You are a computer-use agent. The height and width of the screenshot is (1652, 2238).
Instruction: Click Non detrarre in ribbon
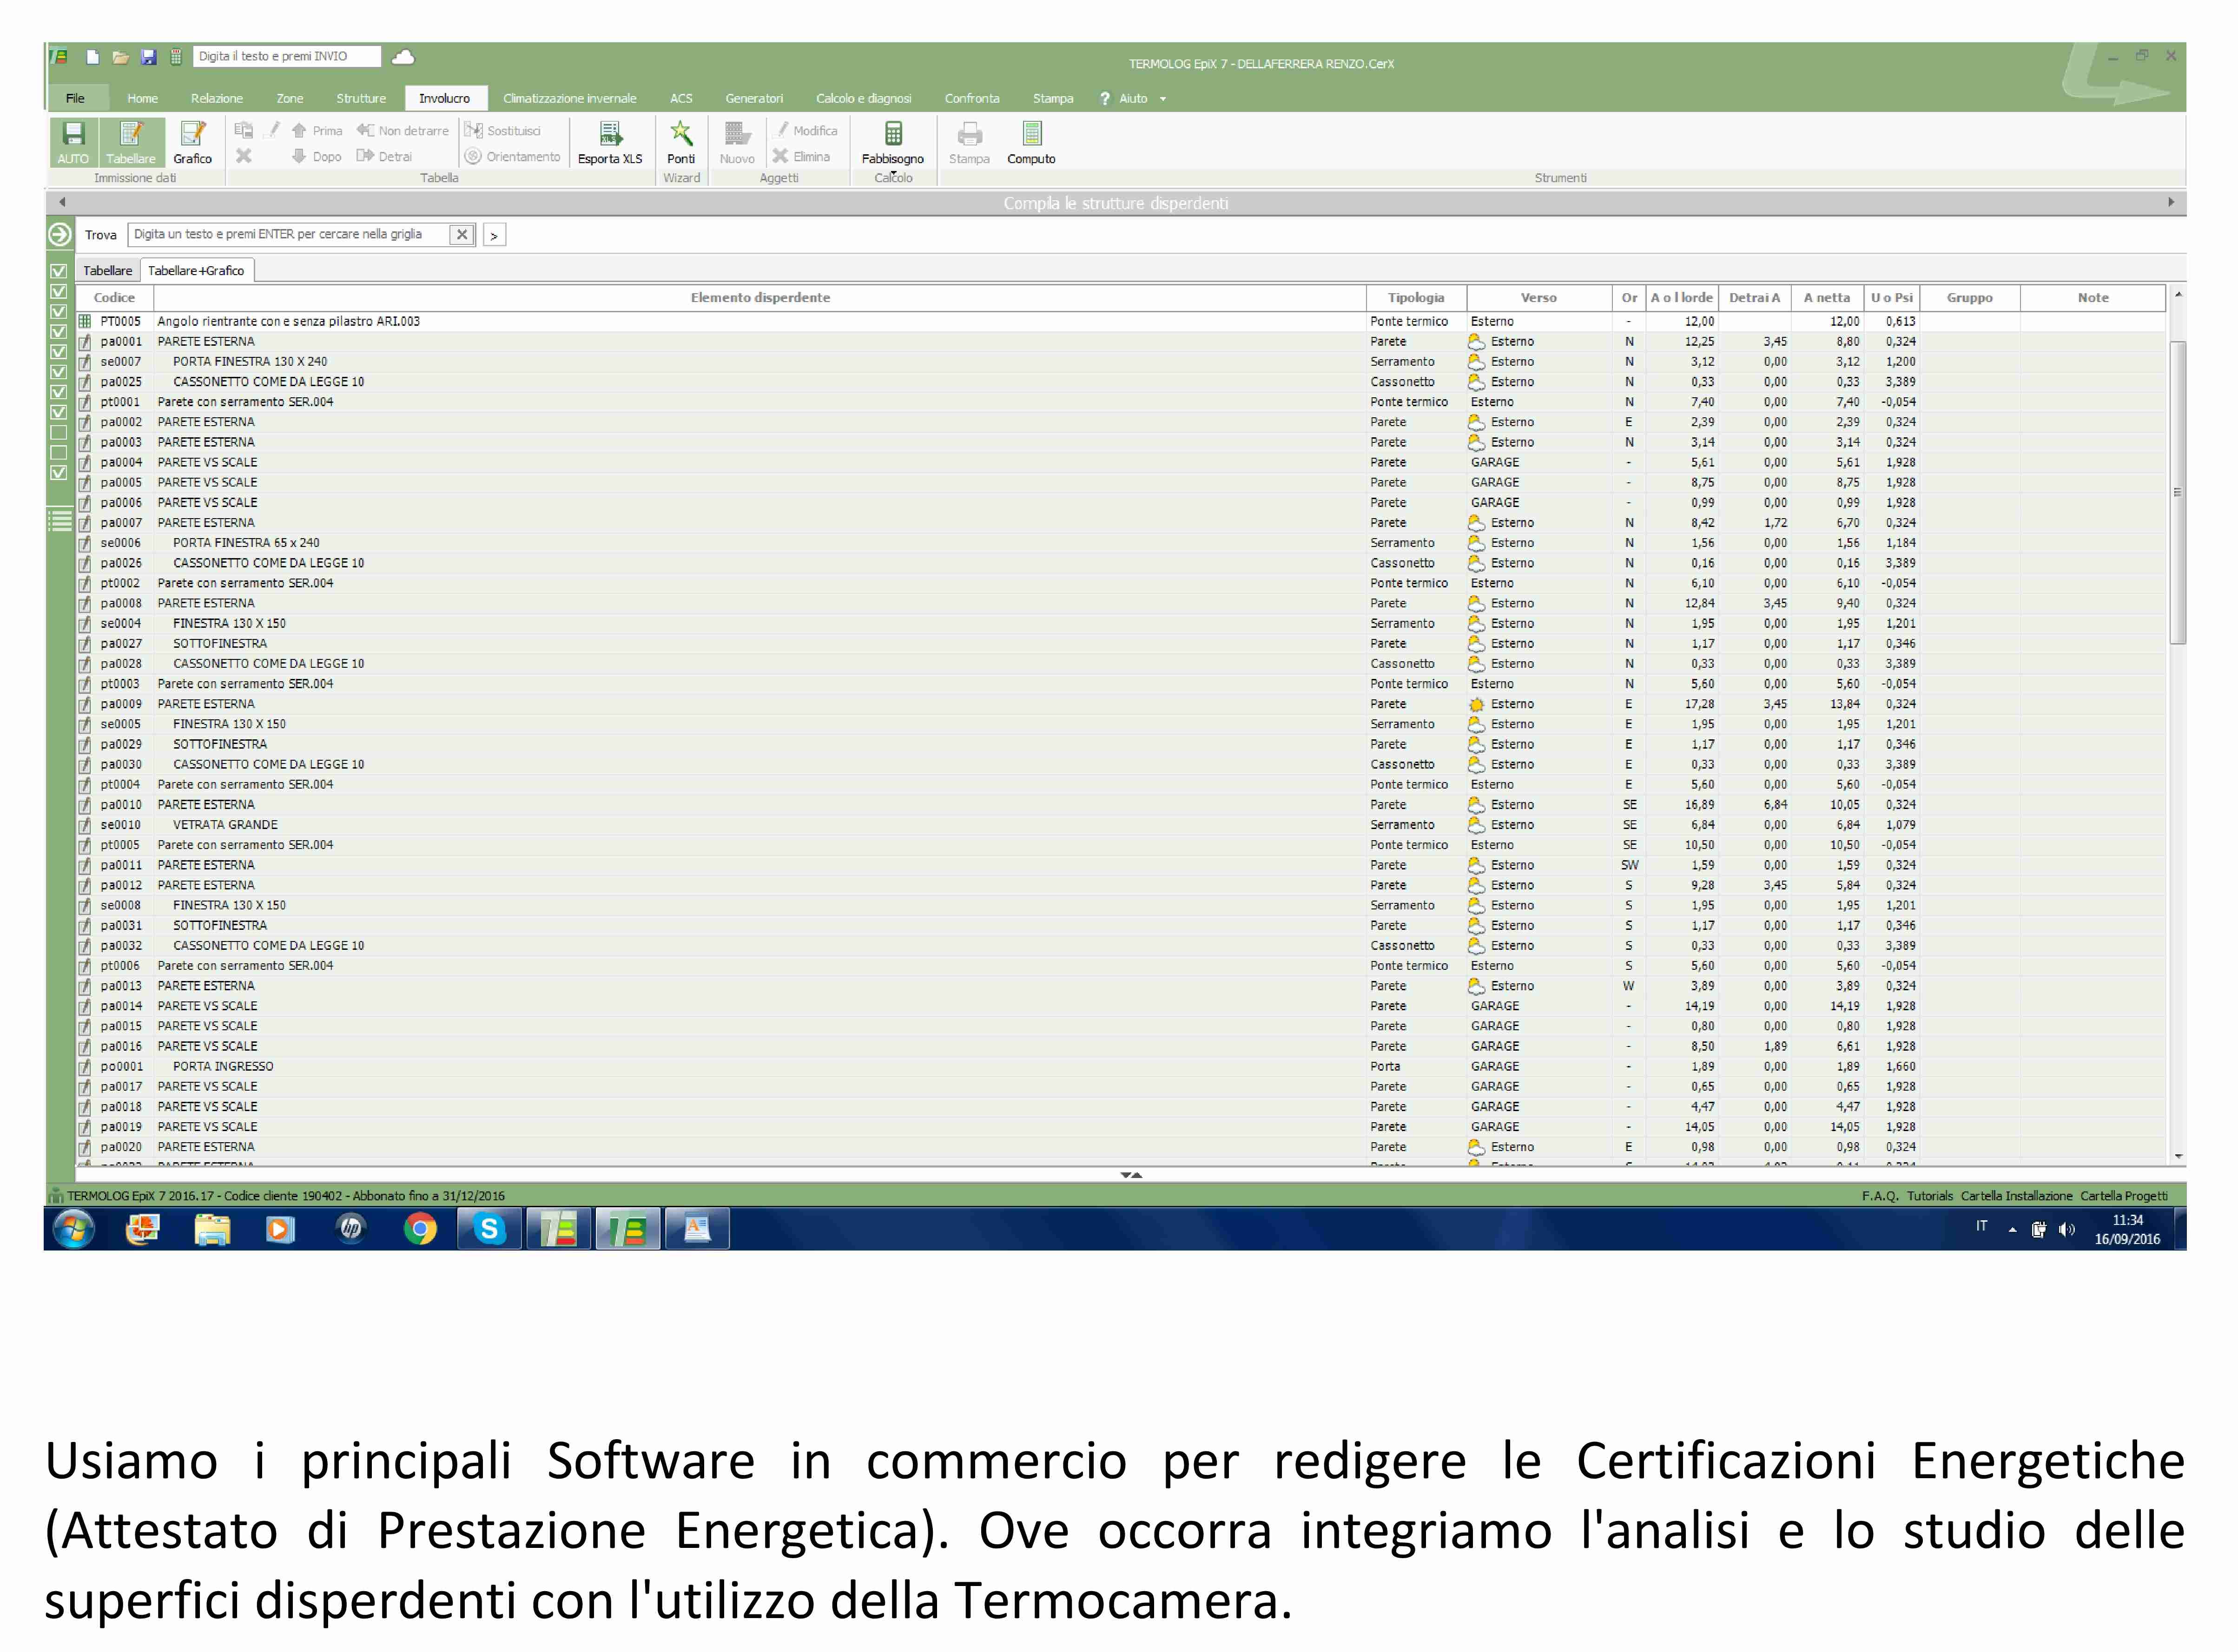pyautogui.click(x=403, y=131)
